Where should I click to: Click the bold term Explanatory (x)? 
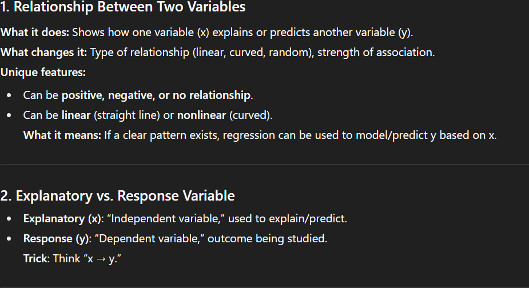[x=62, y=219]
